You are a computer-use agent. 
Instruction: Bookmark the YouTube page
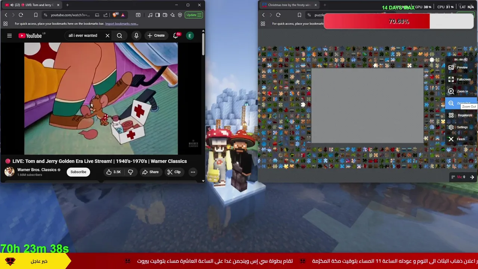36,15
